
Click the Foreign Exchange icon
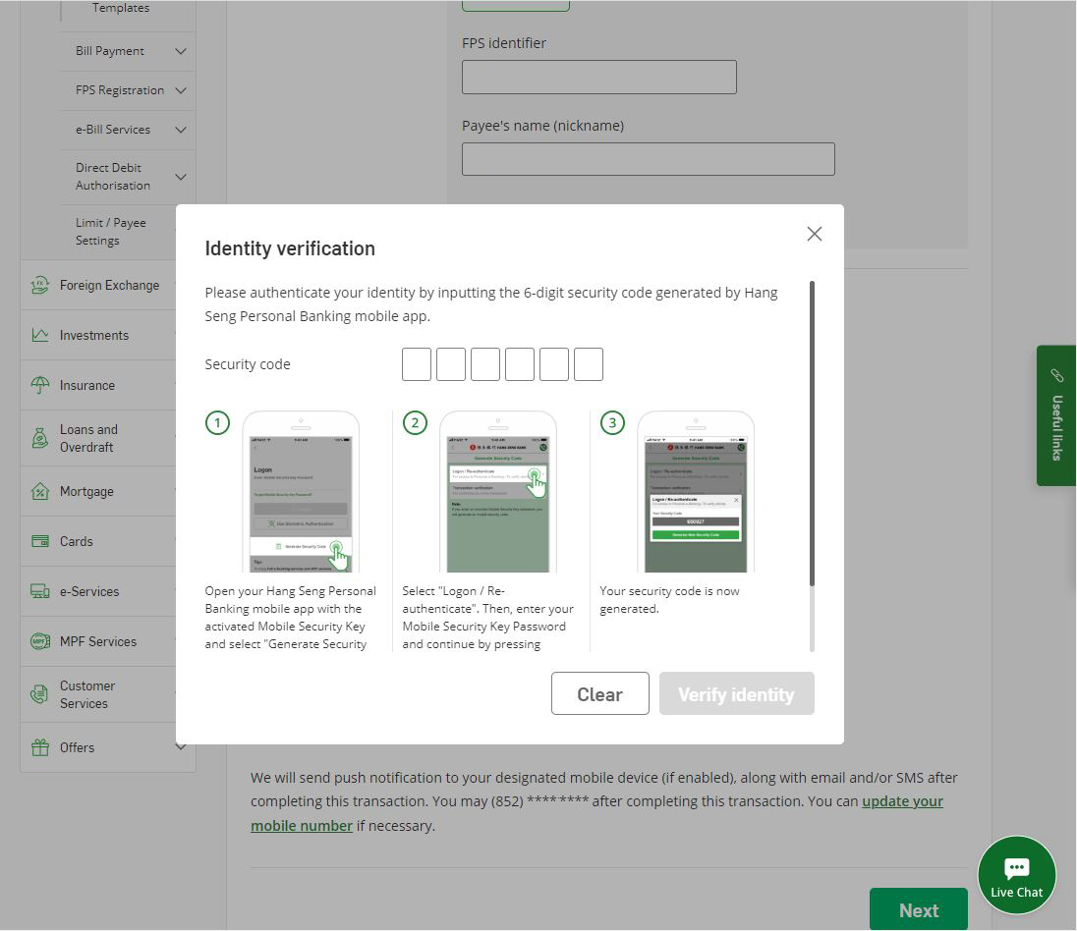(x=40, y=285)
